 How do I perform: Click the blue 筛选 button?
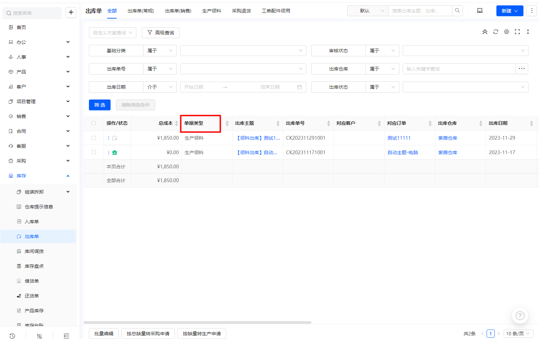(100, 105)
